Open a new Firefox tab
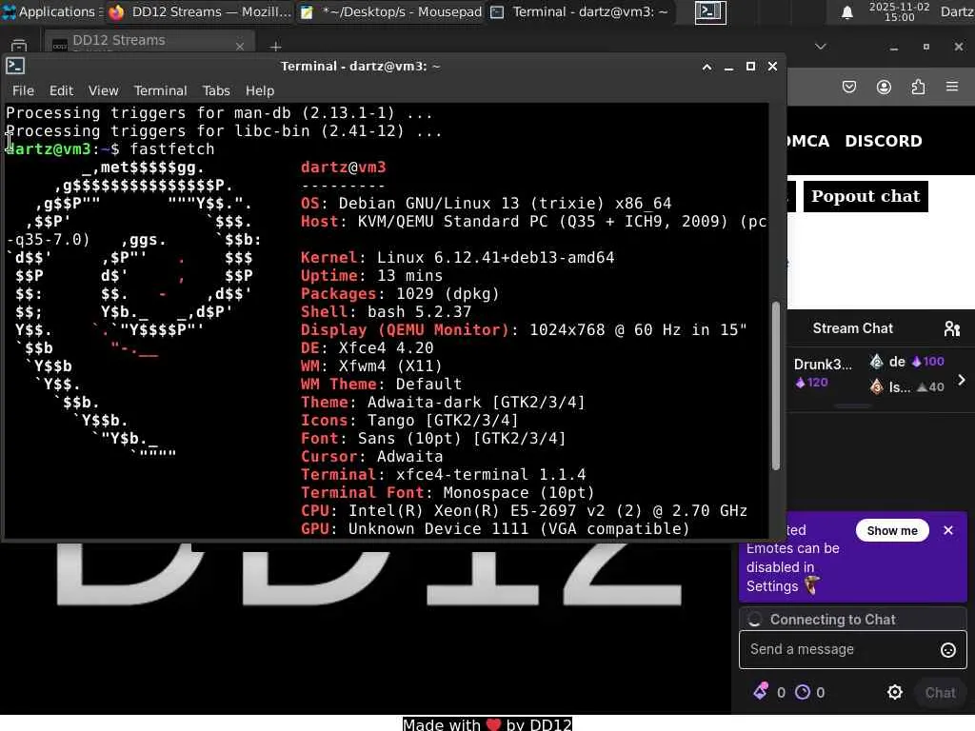Image resolution: width=975 pixels, height=731 pixels. click(x=275, y=46)
